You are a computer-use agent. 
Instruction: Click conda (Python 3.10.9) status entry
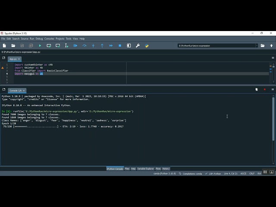click(165, 173)
